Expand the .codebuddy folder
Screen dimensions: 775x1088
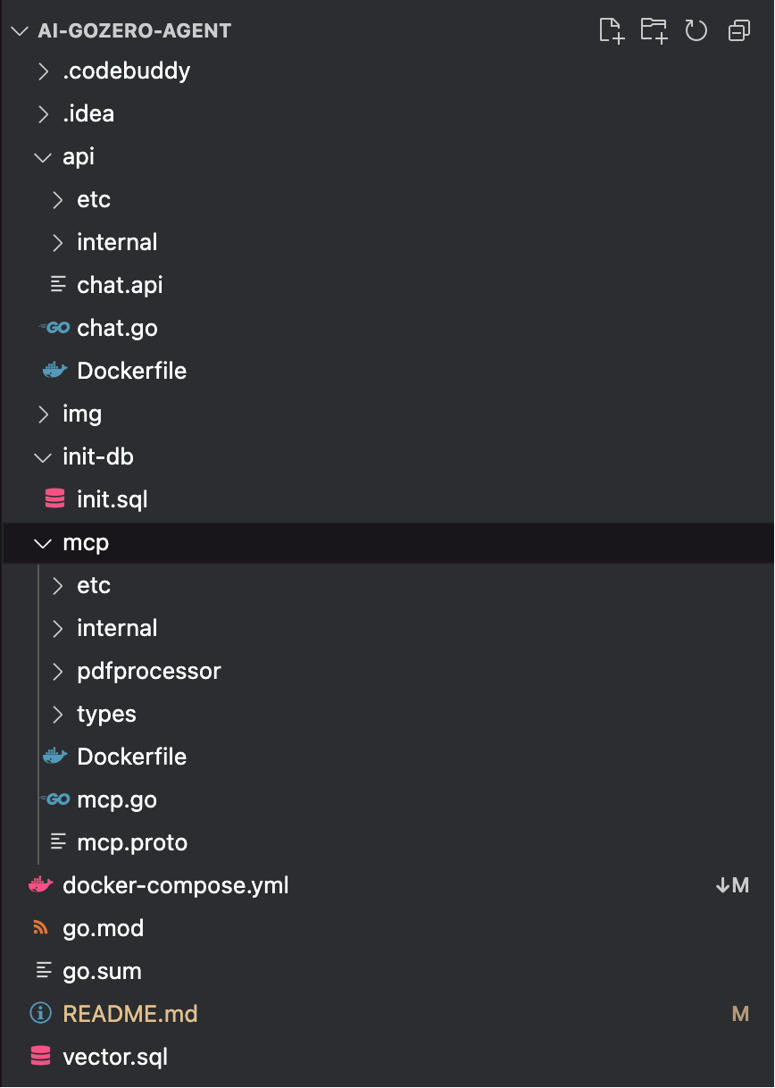(x=43, y=71)
